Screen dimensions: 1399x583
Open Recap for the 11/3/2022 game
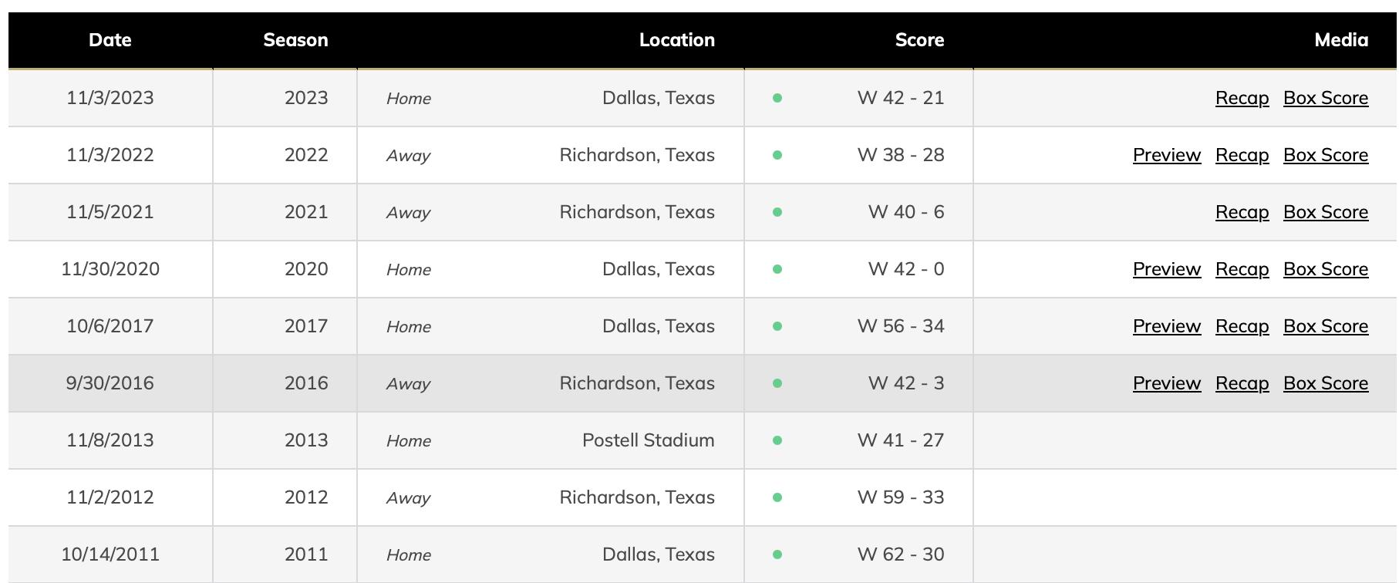pos(1242,155)
